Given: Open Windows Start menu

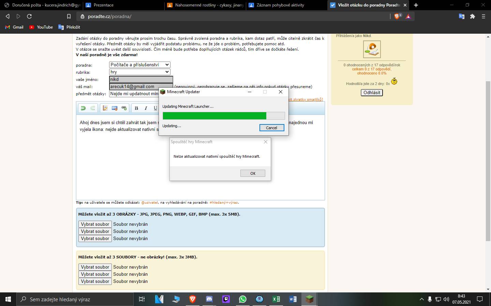Looking at the screenshot, I should 8,299.
